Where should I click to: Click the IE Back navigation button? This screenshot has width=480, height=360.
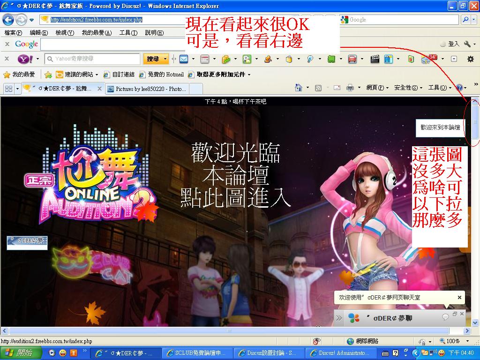pos(8,20)
